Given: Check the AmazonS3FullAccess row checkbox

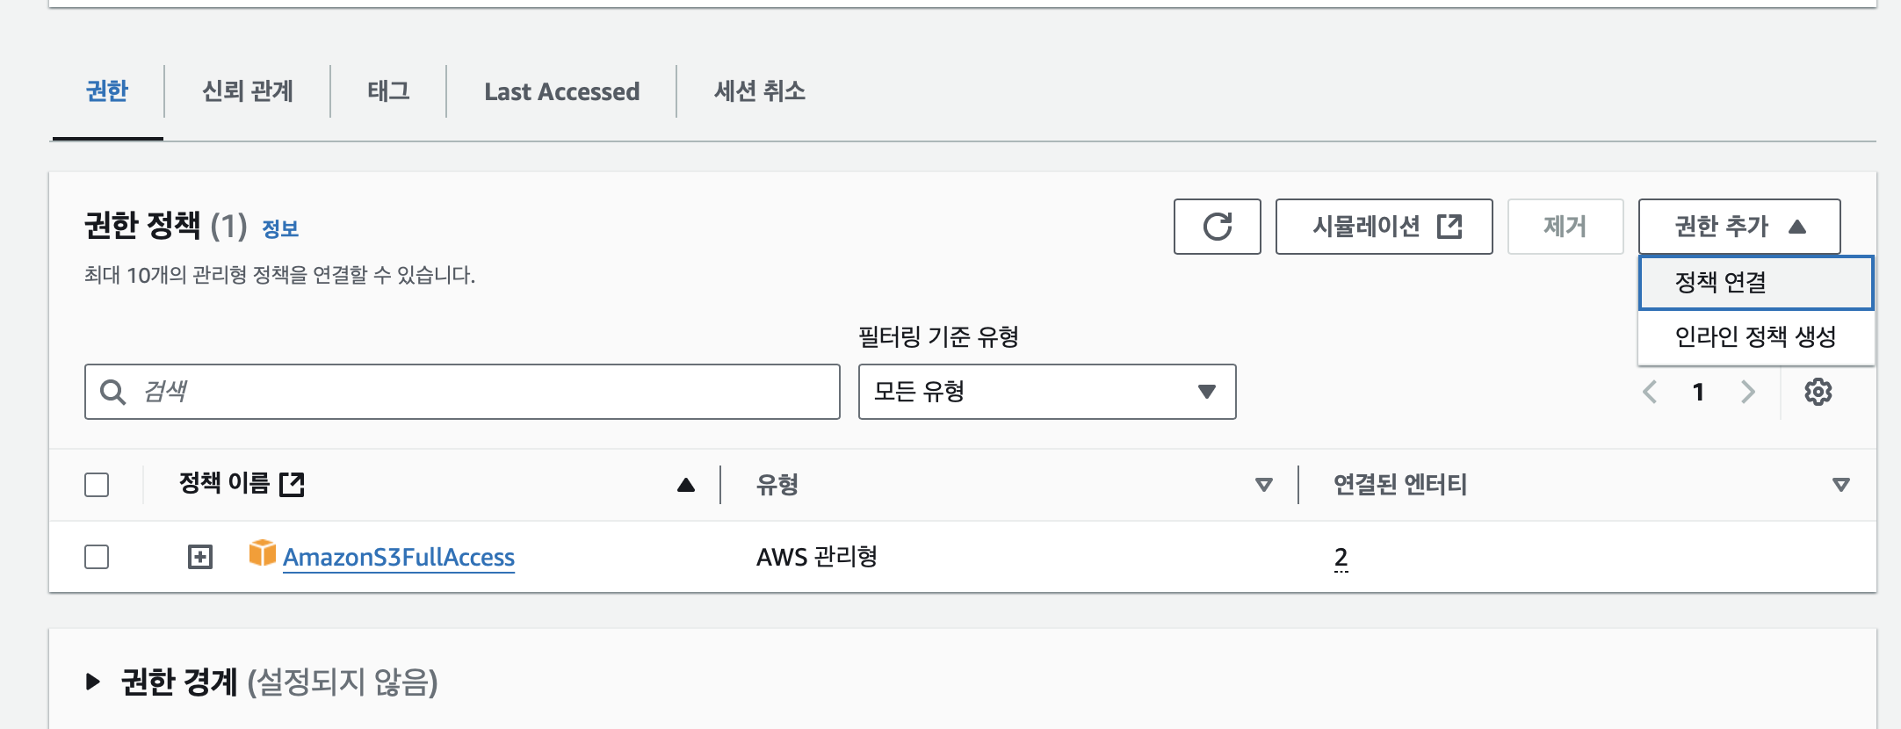Looking at the screenshot, I should [x=98, y=555].
